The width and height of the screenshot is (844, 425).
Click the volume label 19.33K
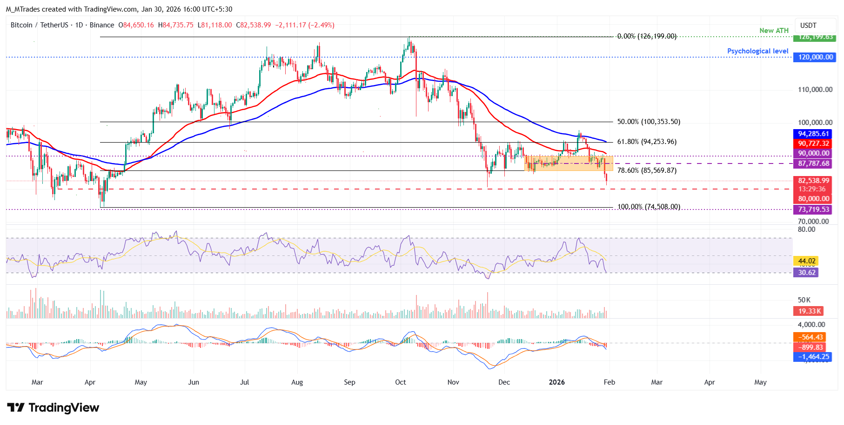click(810, 311)
